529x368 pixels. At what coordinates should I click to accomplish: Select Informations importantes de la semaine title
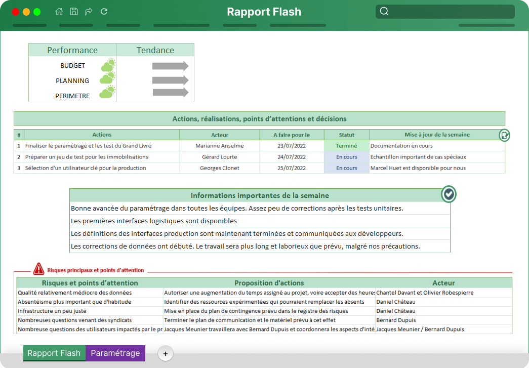click(x=260, y=195)
